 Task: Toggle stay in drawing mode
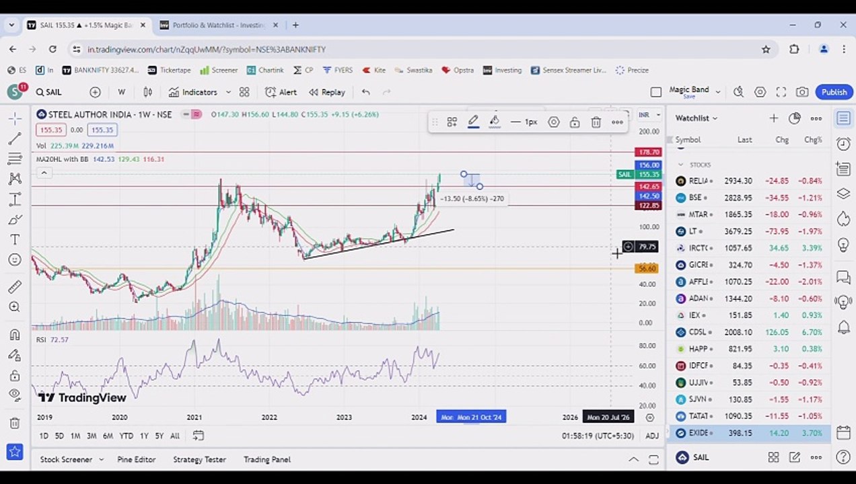(x=14, y=355)
